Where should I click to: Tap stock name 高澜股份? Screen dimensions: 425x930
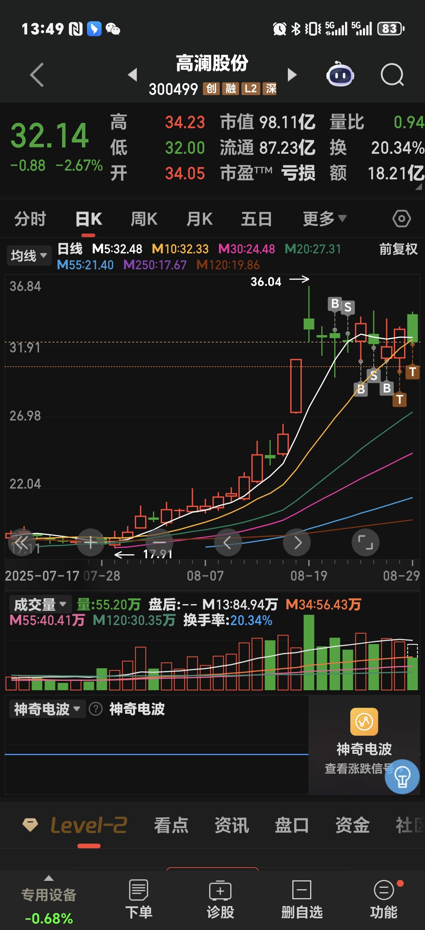[212, 63]
